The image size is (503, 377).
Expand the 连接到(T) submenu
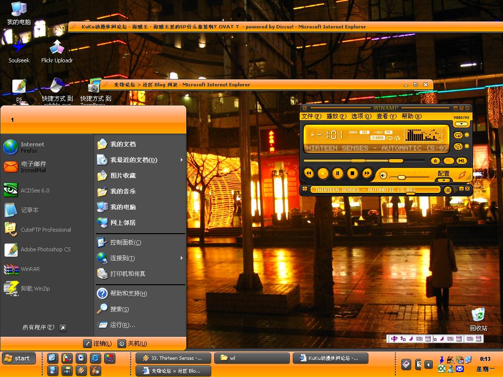(140, 258)
